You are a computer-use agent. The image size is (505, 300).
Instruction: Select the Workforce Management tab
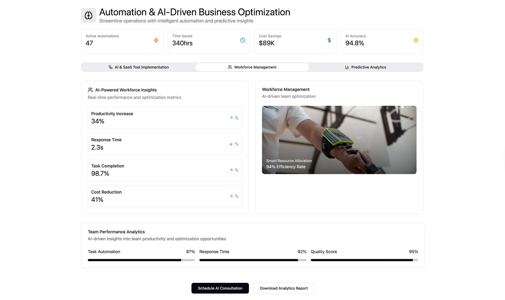(x=252, y=67)
